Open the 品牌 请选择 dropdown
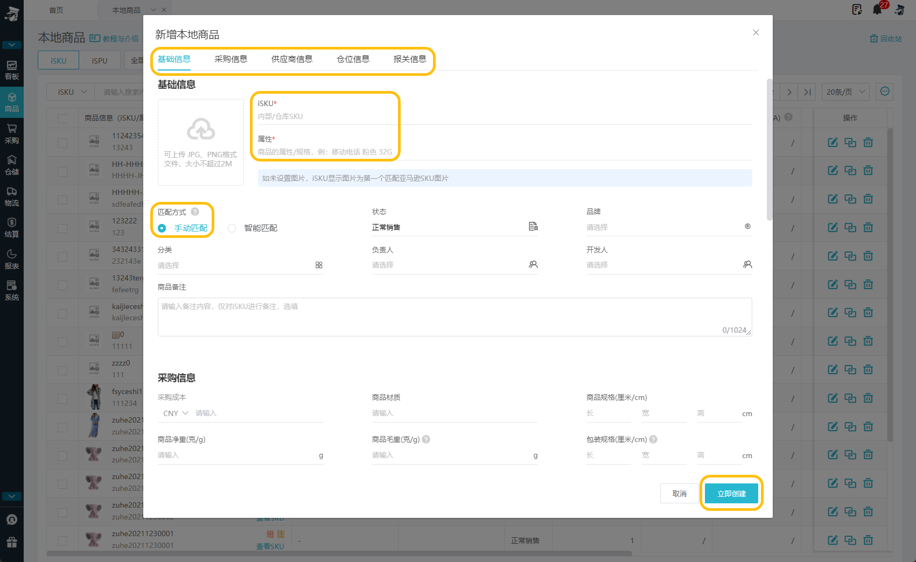916x562 pixels. (x=669, y=227)
